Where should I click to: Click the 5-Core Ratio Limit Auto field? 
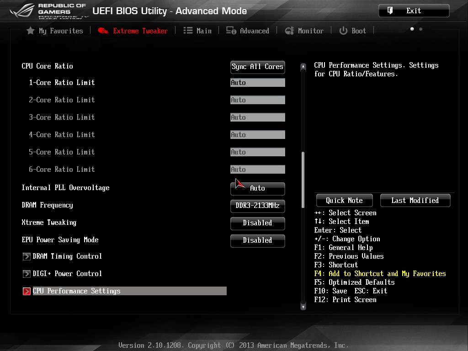258,152
